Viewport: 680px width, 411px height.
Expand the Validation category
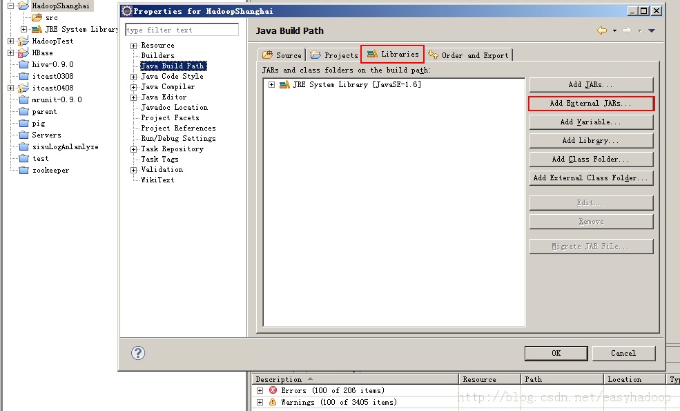click(133, 170)
